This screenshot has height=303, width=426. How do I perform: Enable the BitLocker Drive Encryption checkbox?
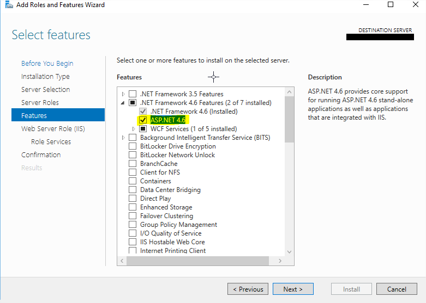tap(133, 146)
